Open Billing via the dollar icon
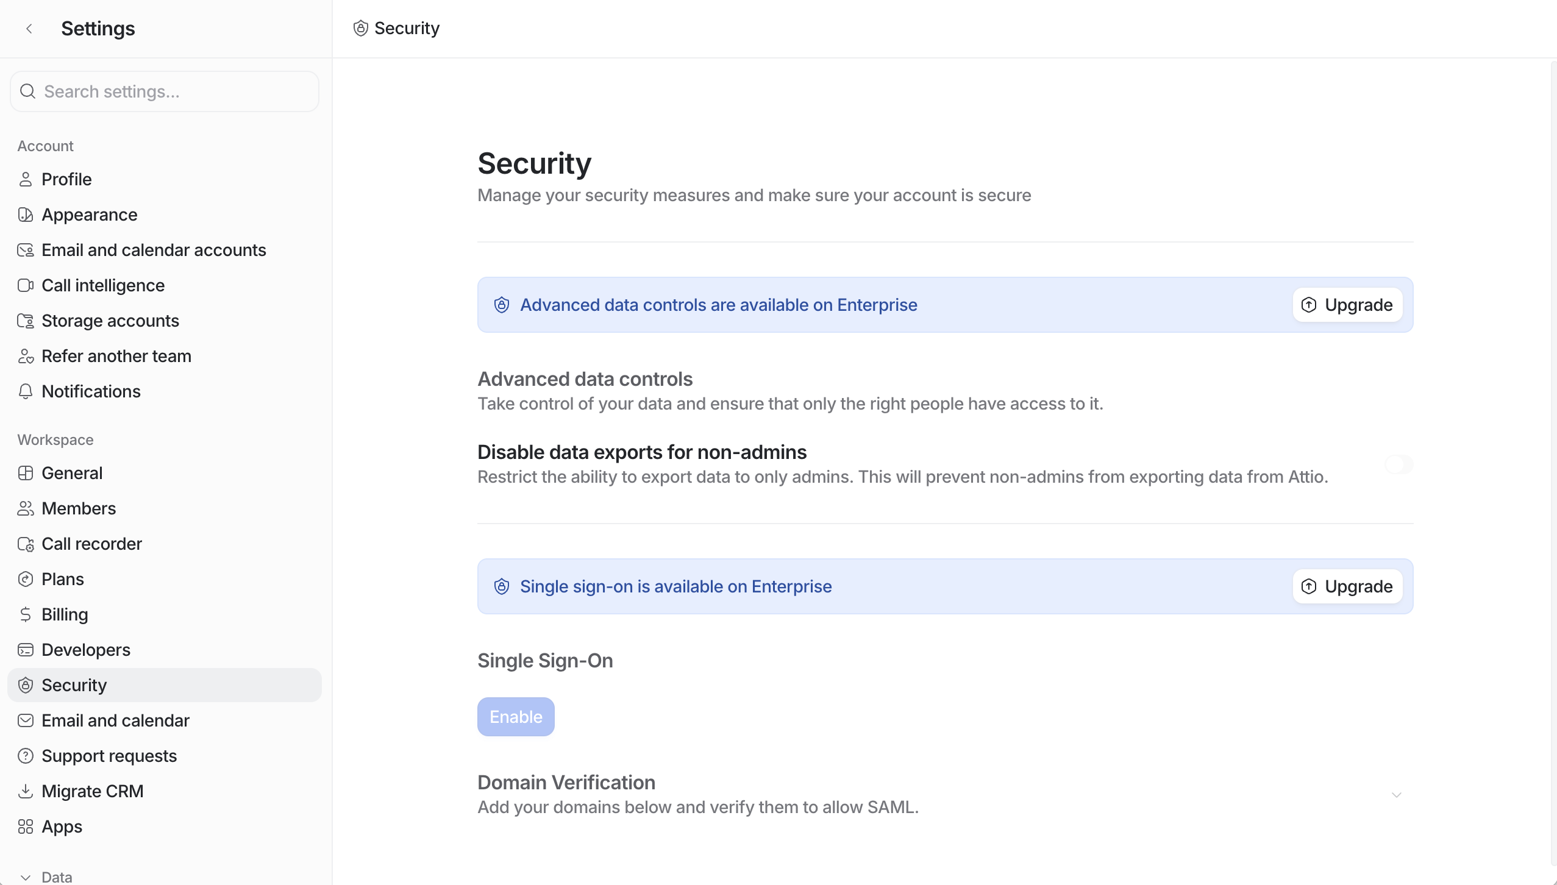Screen dimensions: 1557x885 click(26, 614)
